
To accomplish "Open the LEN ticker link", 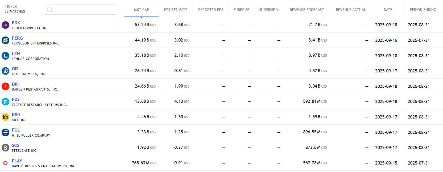I will pyautogui.click(x=16, y=54).
